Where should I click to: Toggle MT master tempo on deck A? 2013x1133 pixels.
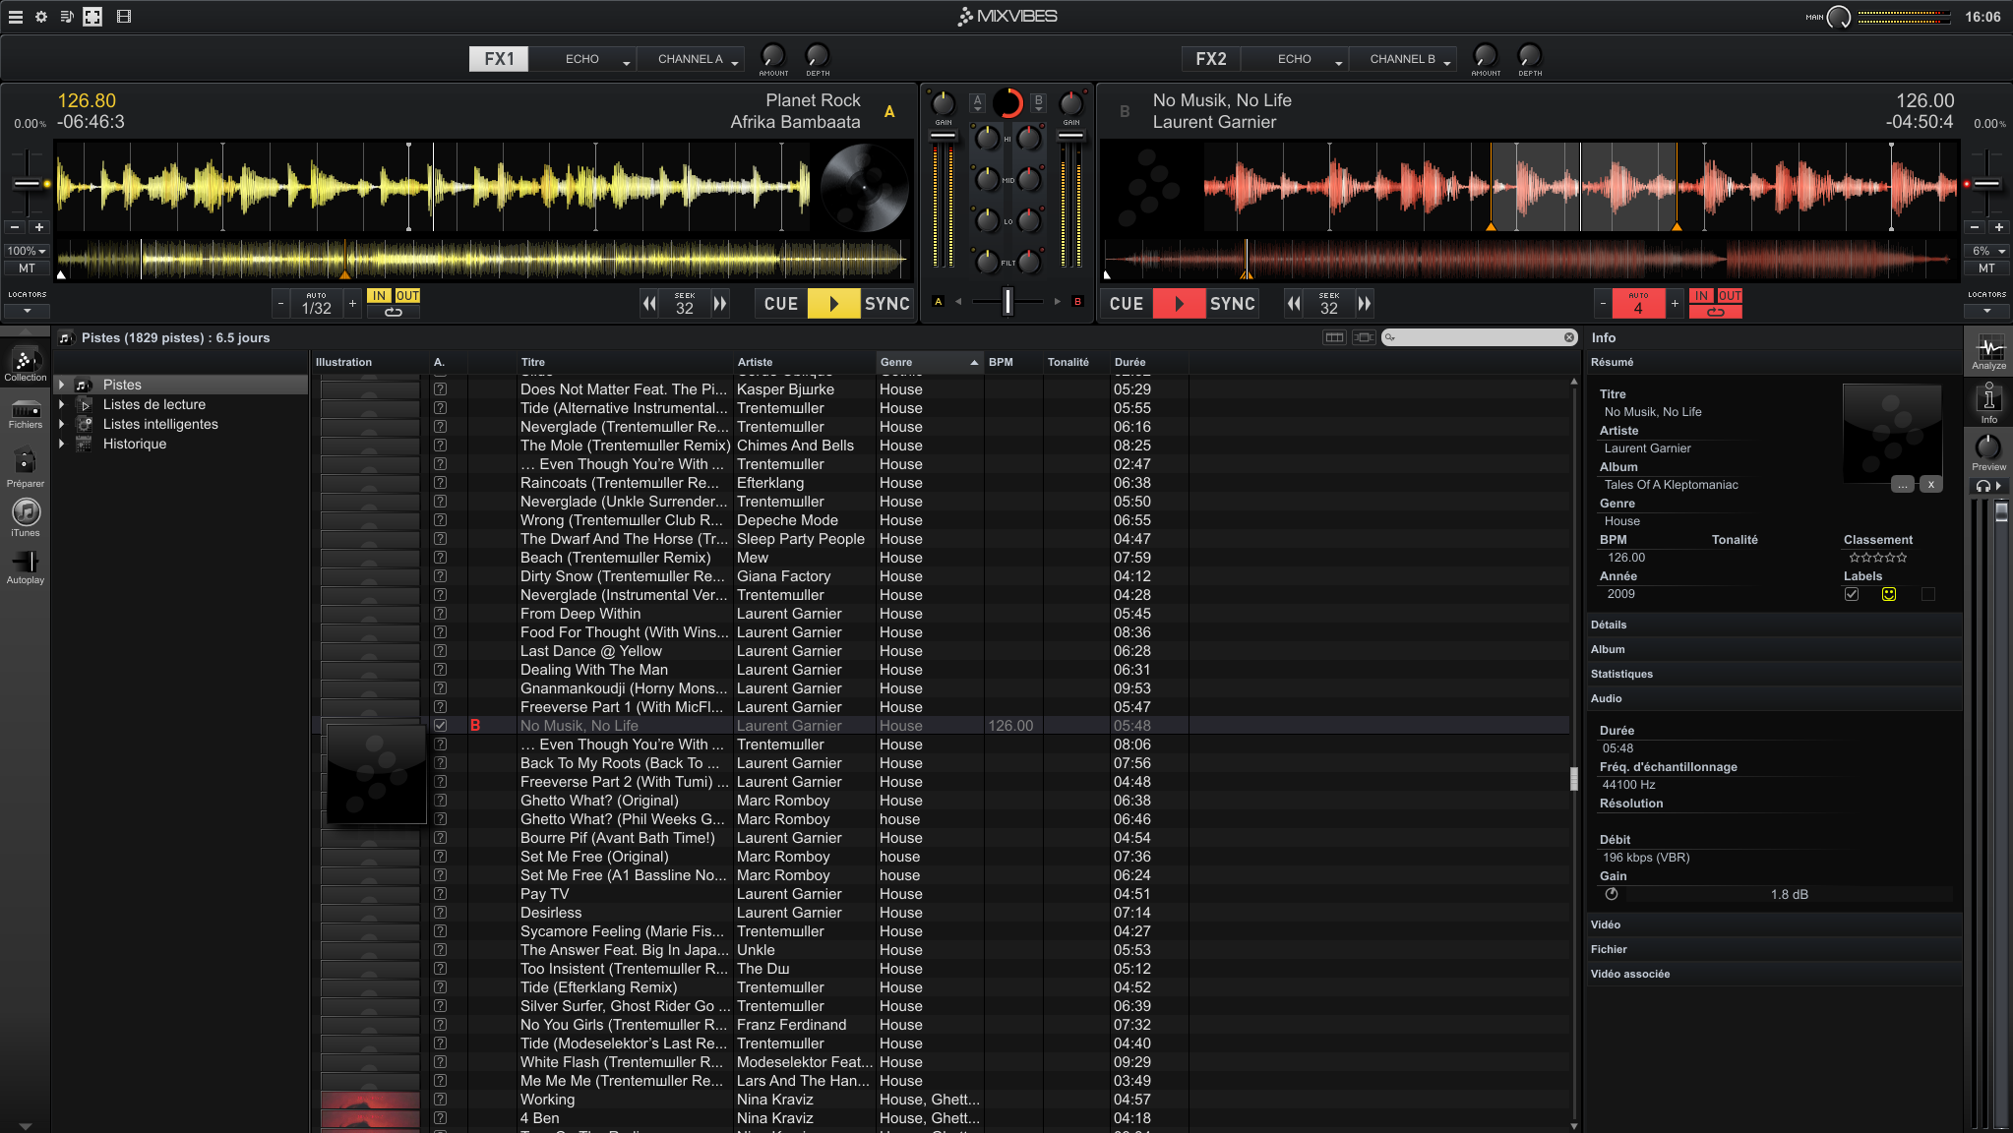click(27, 268)
